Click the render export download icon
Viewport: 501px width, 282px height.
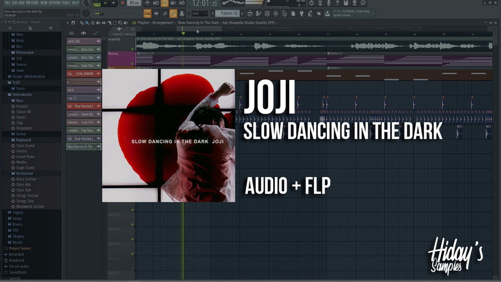(x=354, y=3)
